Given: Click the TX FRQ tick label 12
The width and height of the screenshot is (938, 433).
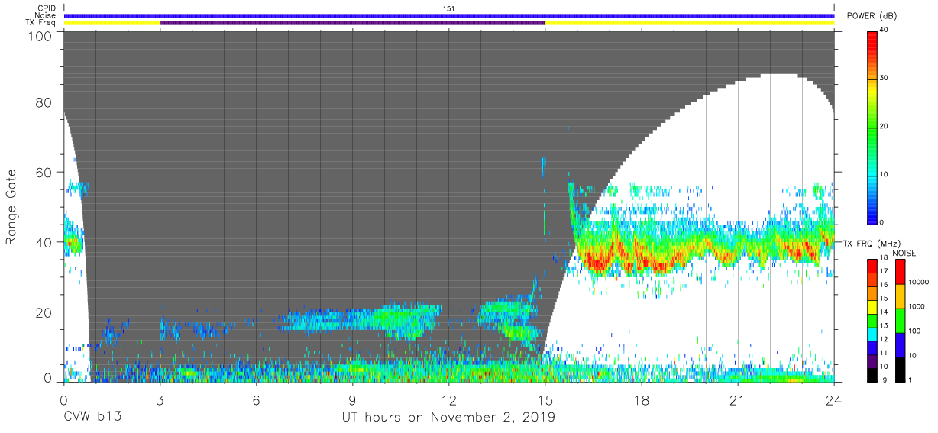Looking at the screenshot, I should coord(883,340).
